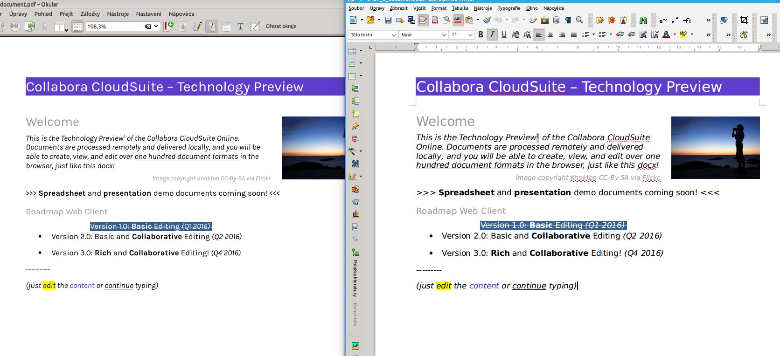Click the last page icon in Okular

pyautogui.click(x=30, y=27)
